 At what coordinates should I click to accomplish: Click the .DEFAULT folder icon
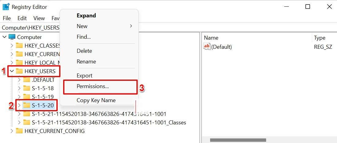(x=27, y=80)
